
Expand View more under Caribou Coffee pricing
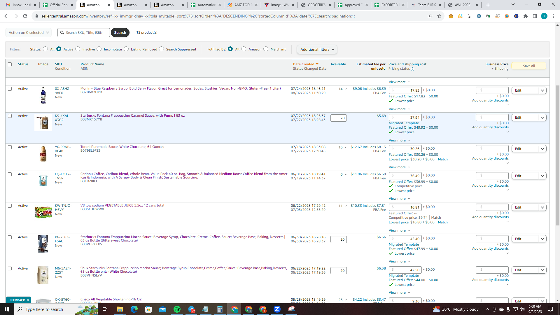pyautogui.click(x=399, y=199)
